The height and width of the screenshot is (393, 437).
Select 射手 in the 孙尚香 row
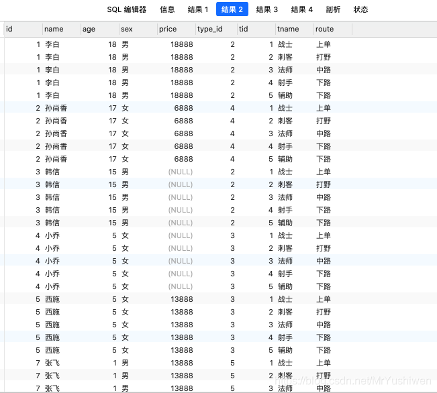click(285, 146)
